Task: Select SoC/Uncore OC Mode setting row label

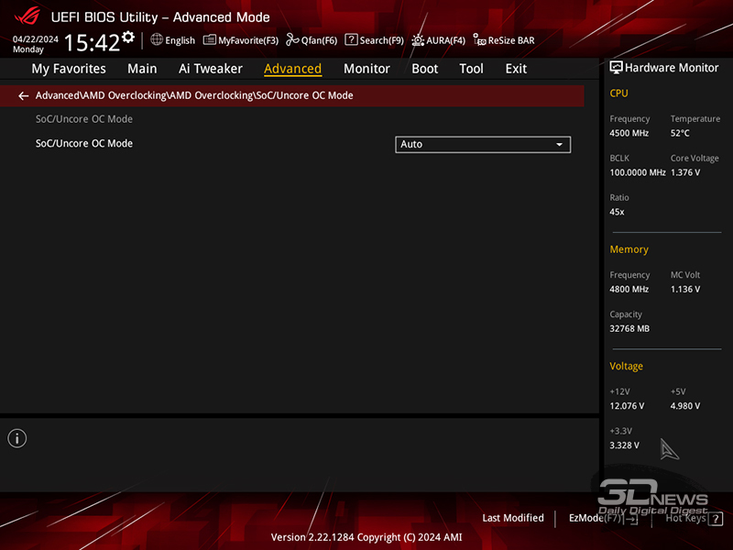Action: (84, 144)
